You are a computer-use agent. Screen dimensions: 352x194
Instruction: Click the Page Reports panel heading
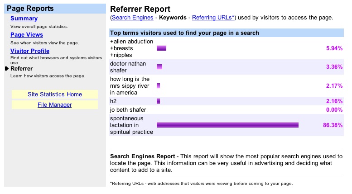pos(30,8)
